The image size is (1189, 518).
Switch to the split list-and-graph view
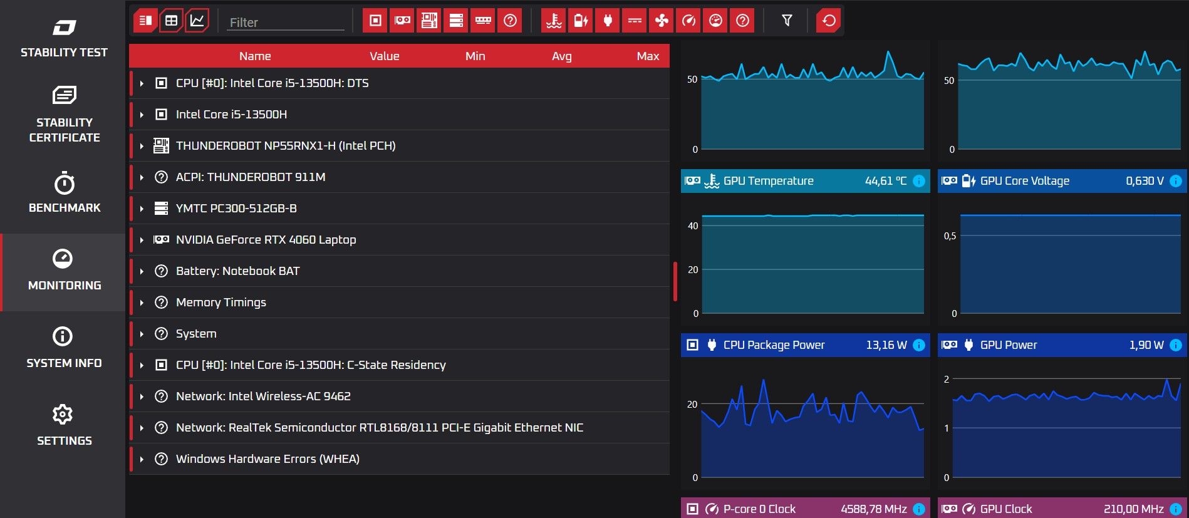pos(145,21)
